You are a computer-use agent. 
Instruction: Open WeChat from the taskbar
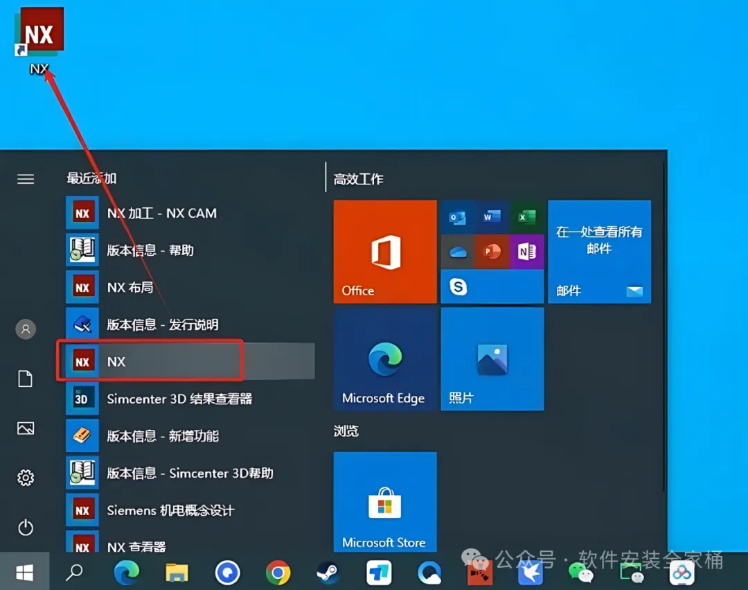[x=580, y=573]
